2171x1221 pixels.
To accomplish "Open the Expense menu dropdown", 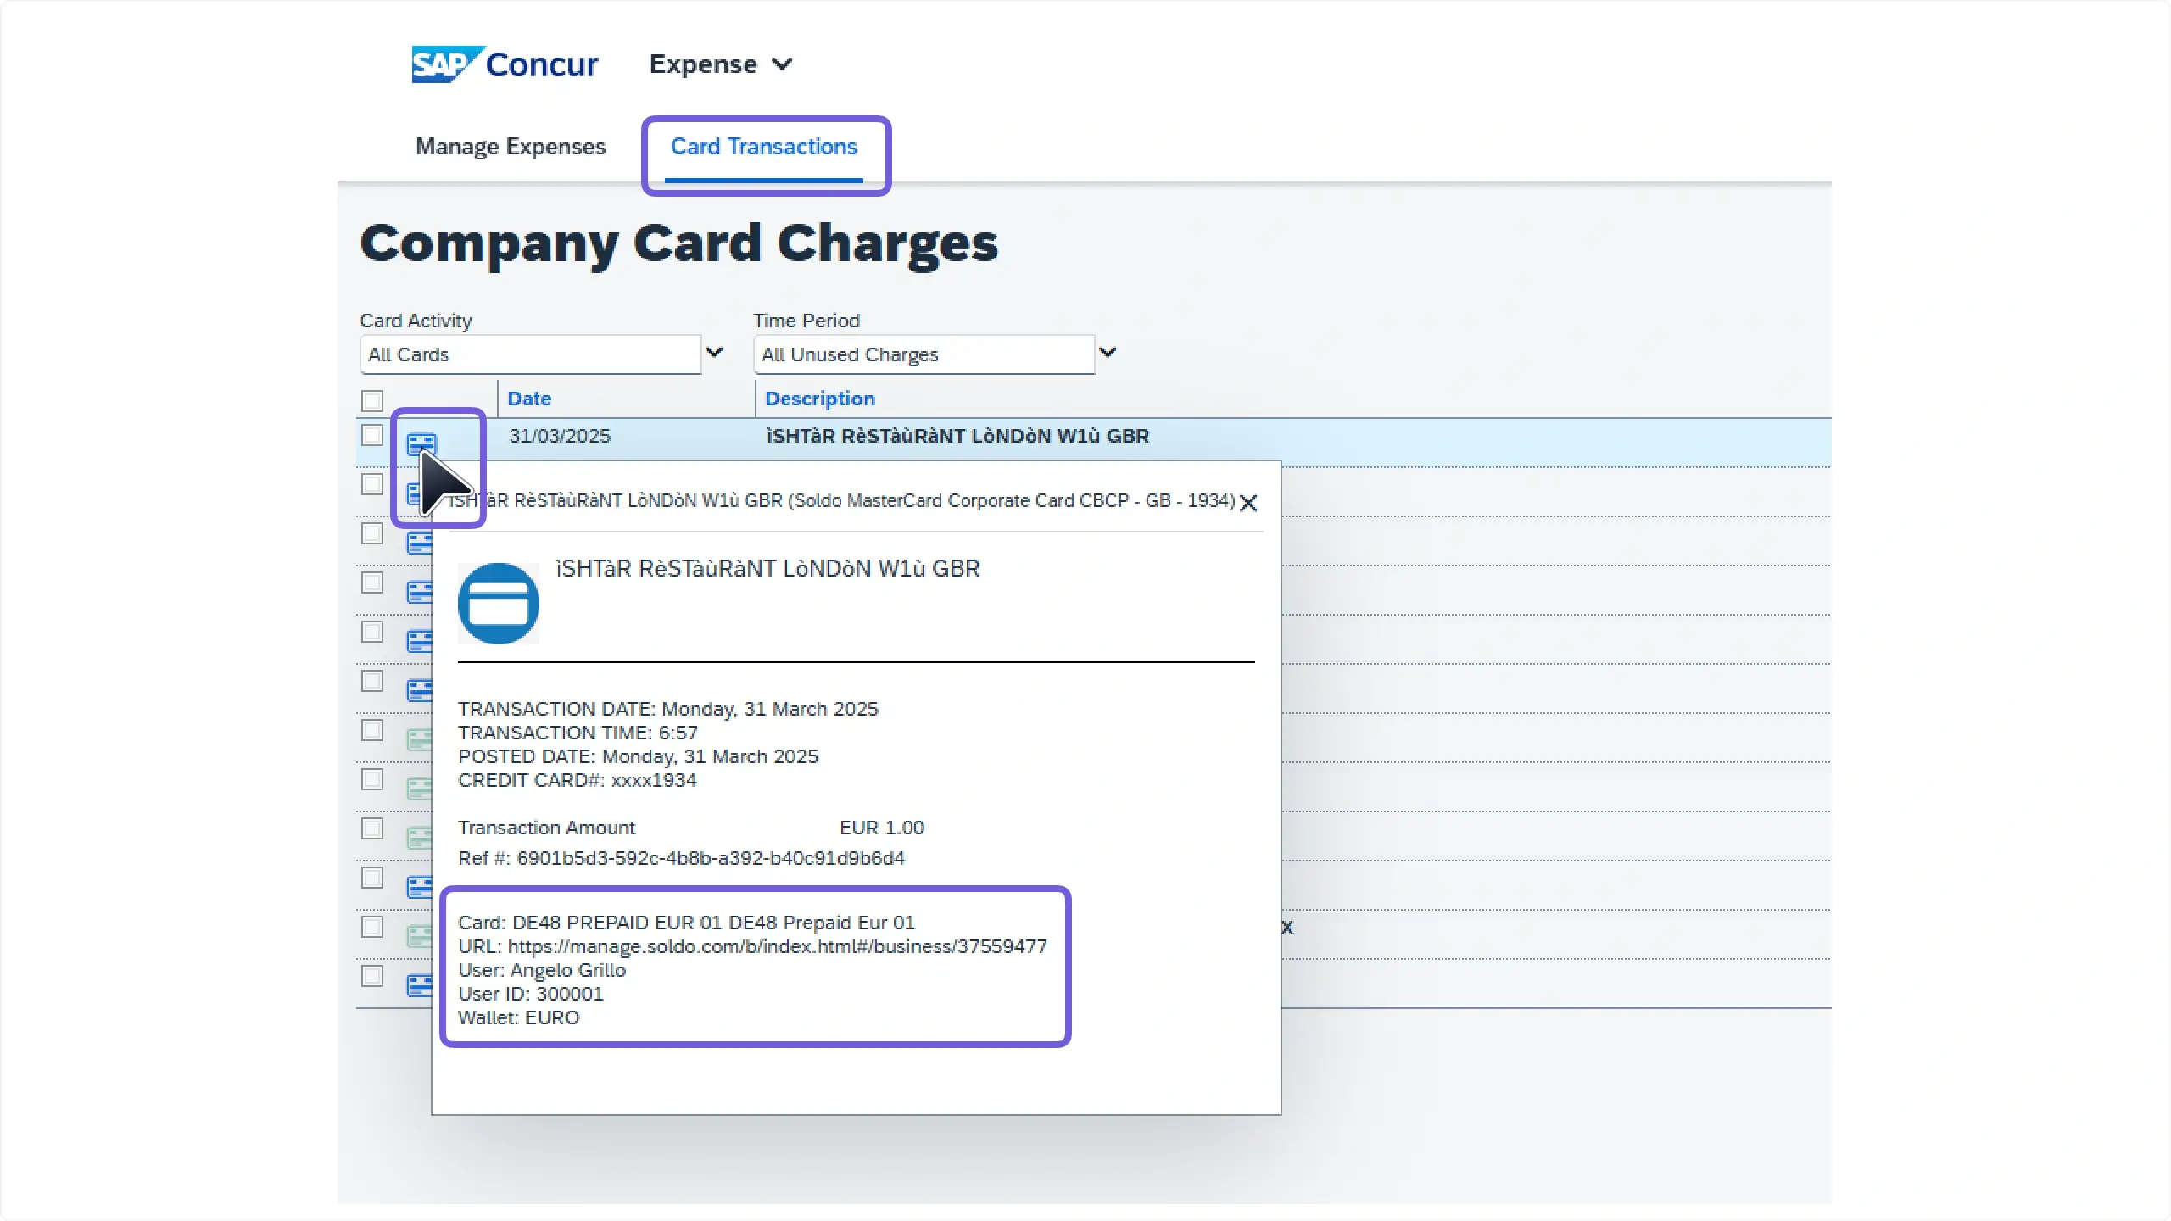I will pyautogui.click(x=721, y=64).
